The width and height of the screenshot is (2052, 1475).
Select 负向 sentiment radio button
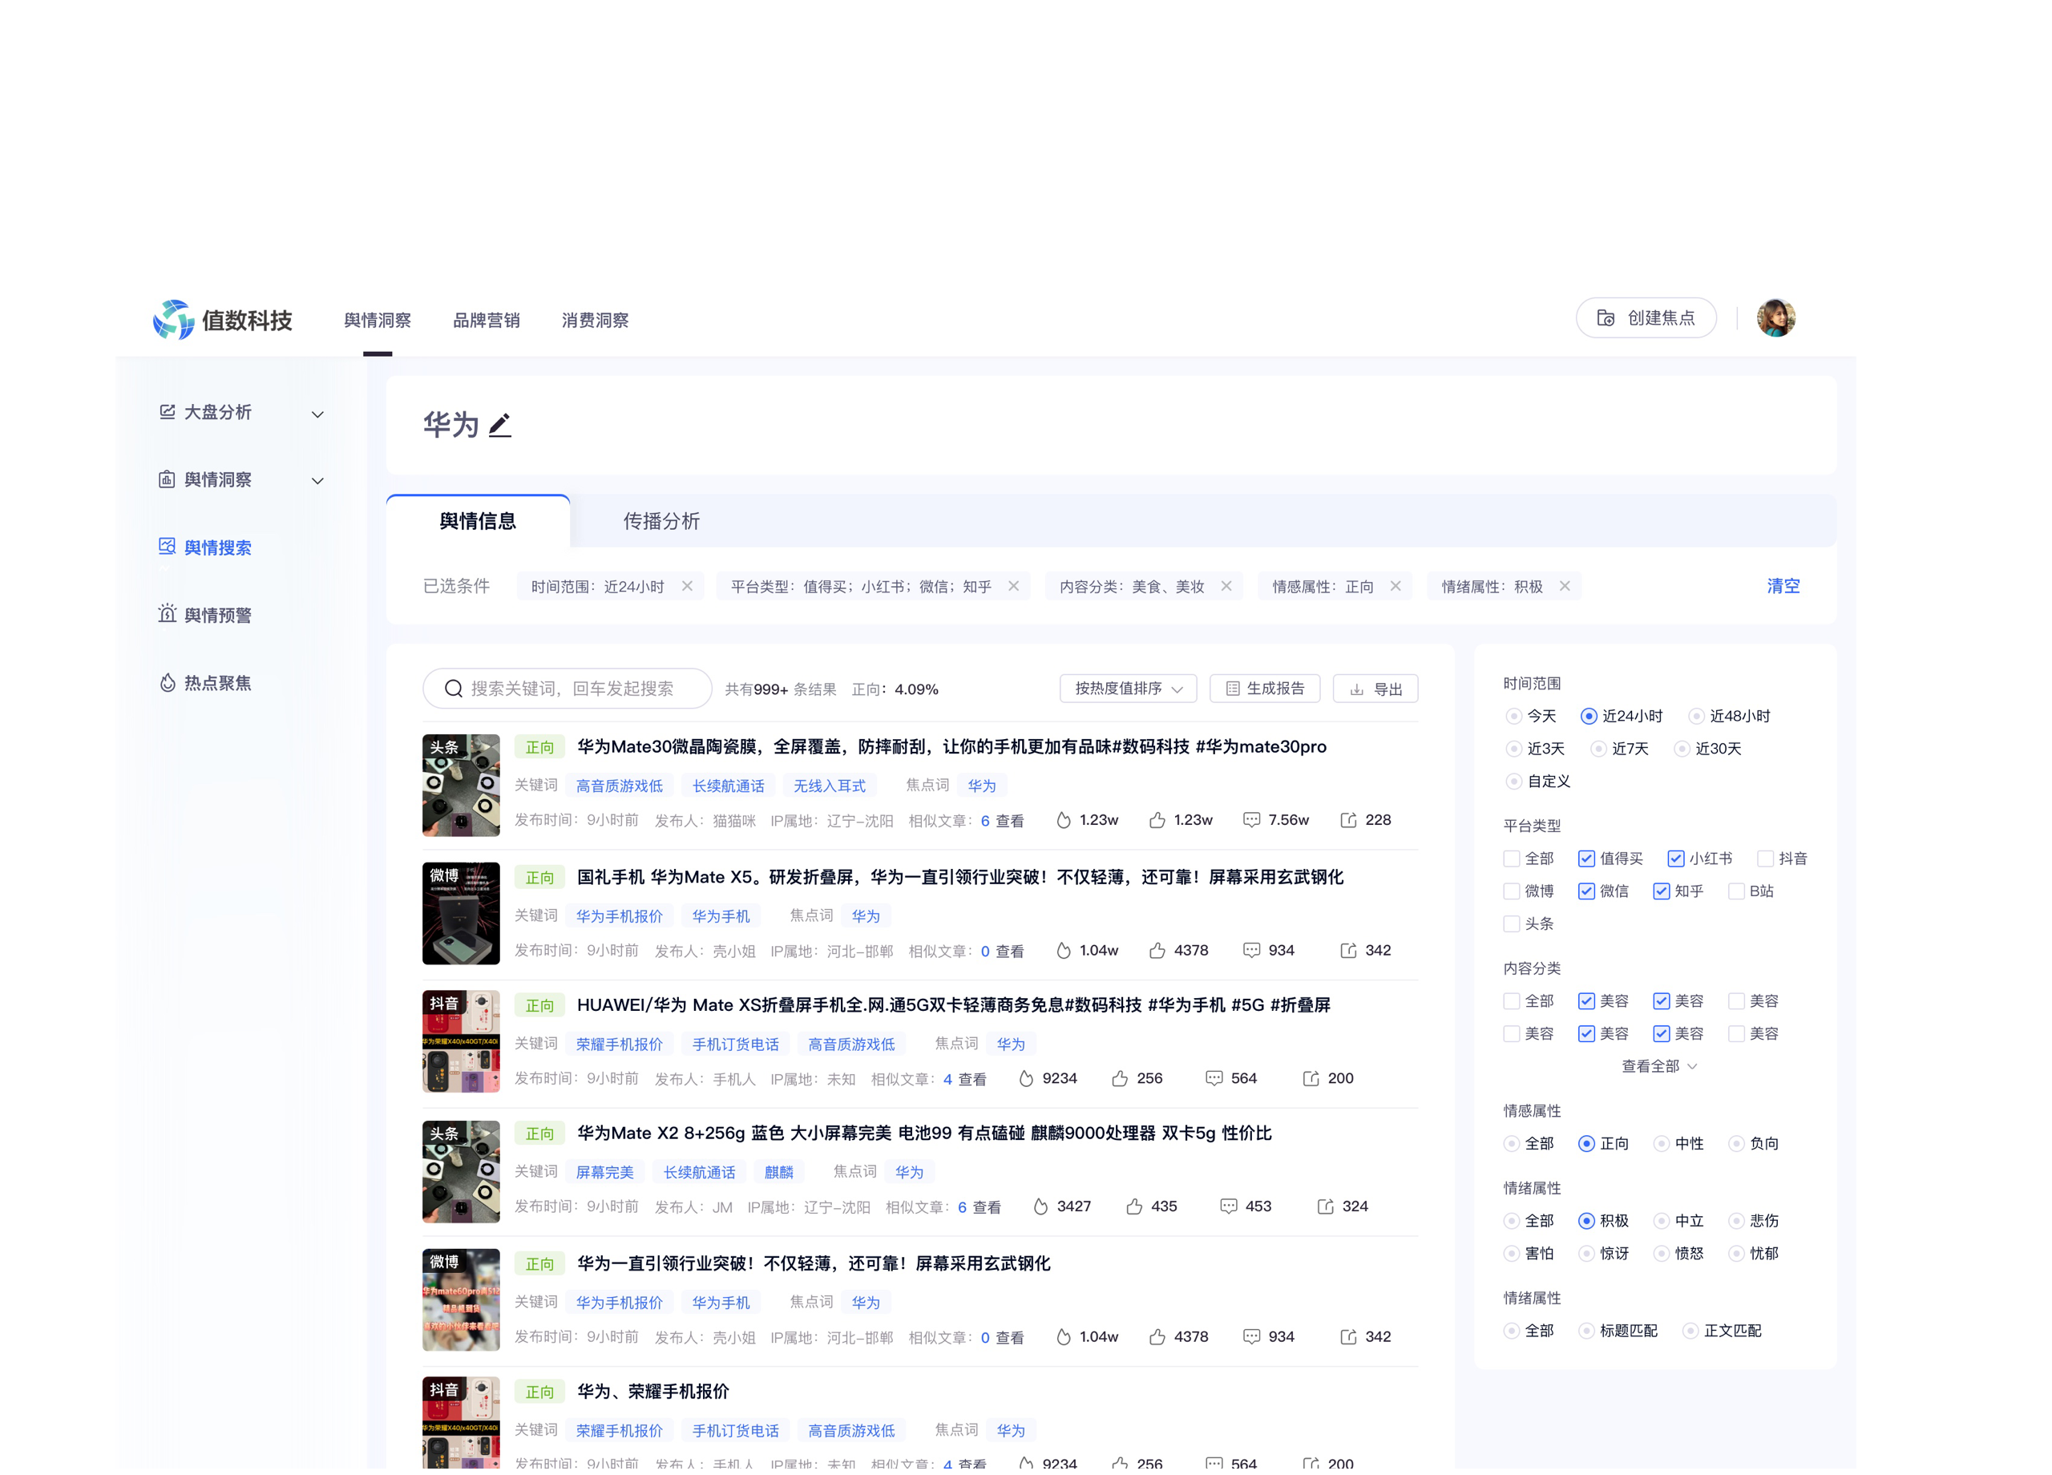click(1735, 1144)
